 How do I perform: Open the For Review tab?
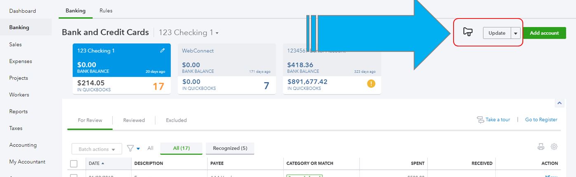point(90,120)
